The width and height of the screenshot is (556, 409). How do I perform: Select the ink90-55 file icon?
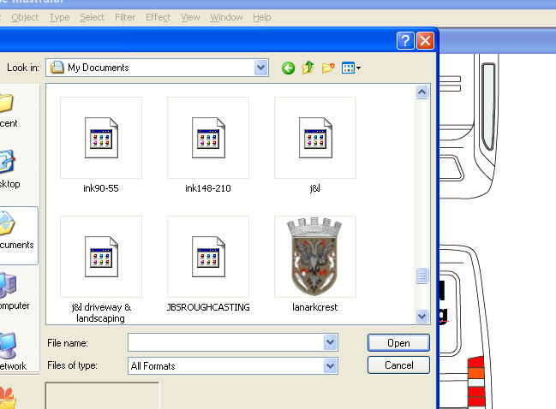101,138
